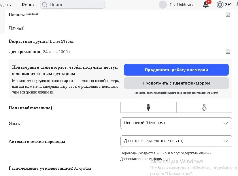Viewport: 238px width, 176px height.
Task: Select the male gender option
Action: (148, 107)
